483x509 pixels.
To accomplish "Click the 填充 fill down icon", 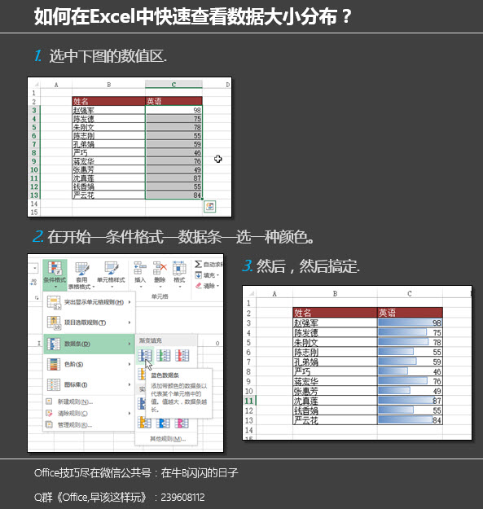I will click(198, 275).
